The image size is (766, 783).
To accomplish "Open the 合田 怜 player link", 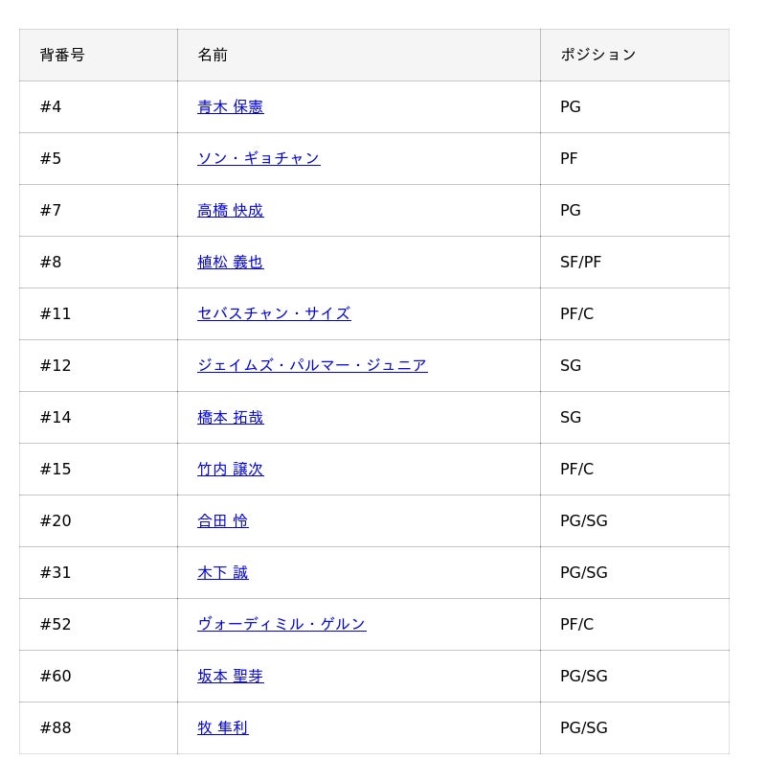I will pyautogui.click(x=222, y=520).
